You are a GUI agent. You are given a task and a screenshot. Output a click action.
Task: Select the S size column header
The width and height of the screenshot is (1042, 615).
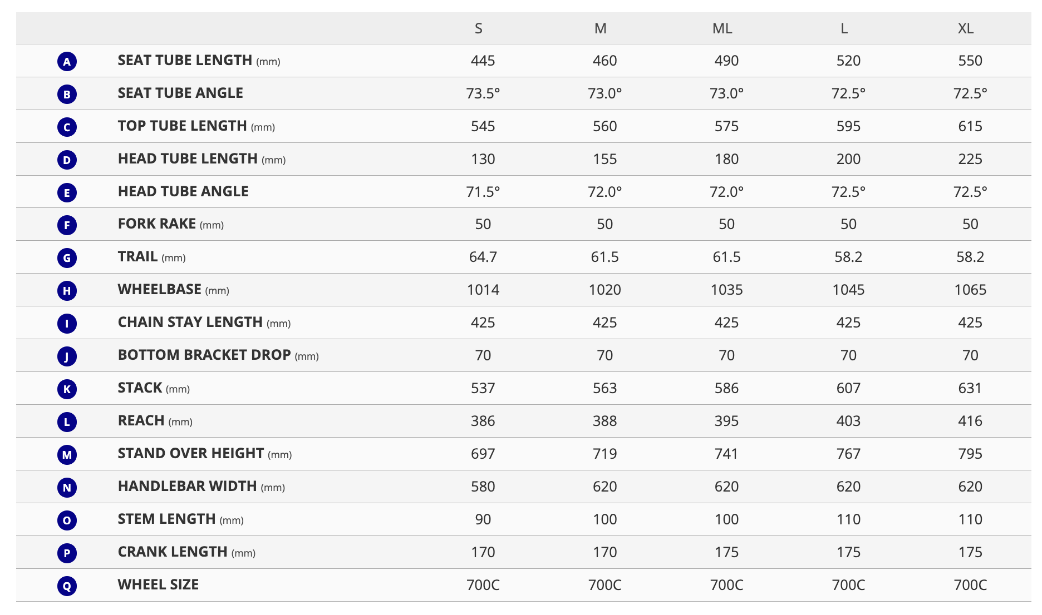(x=479, y=28)
